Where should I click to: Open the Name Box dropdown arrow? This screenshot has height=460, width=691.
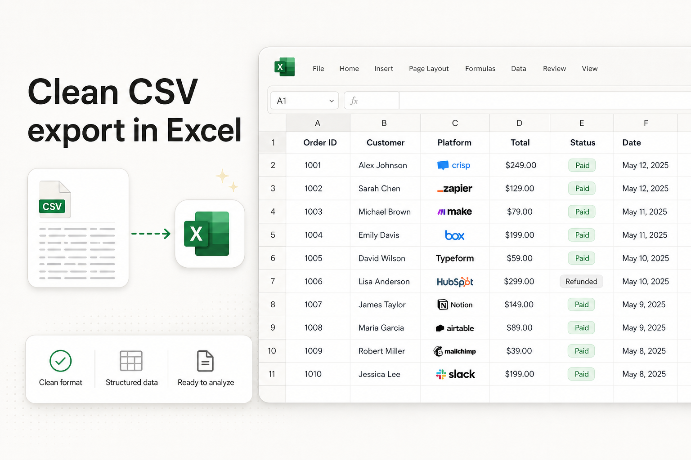click(332, 101)
